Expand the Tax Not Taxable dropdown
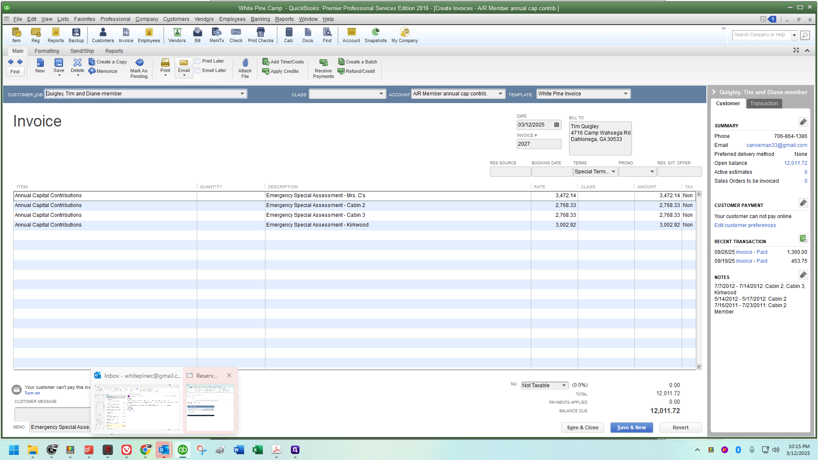Image resolution: width=818 pixels, height=460 pixels. point(564,385)
